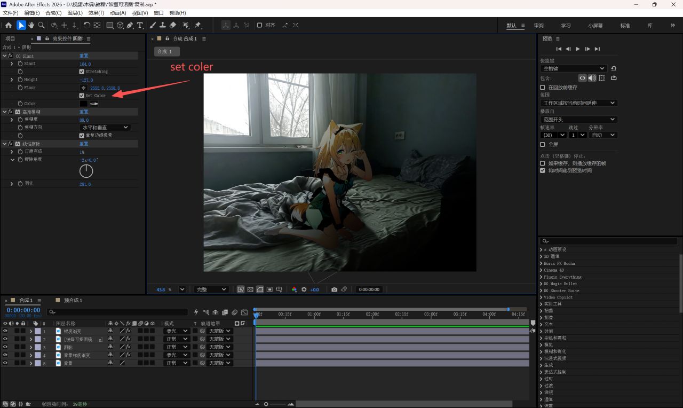
Task: Open the timeline Graph Editor
Action: pyautogui.click(x=244, y=312)
